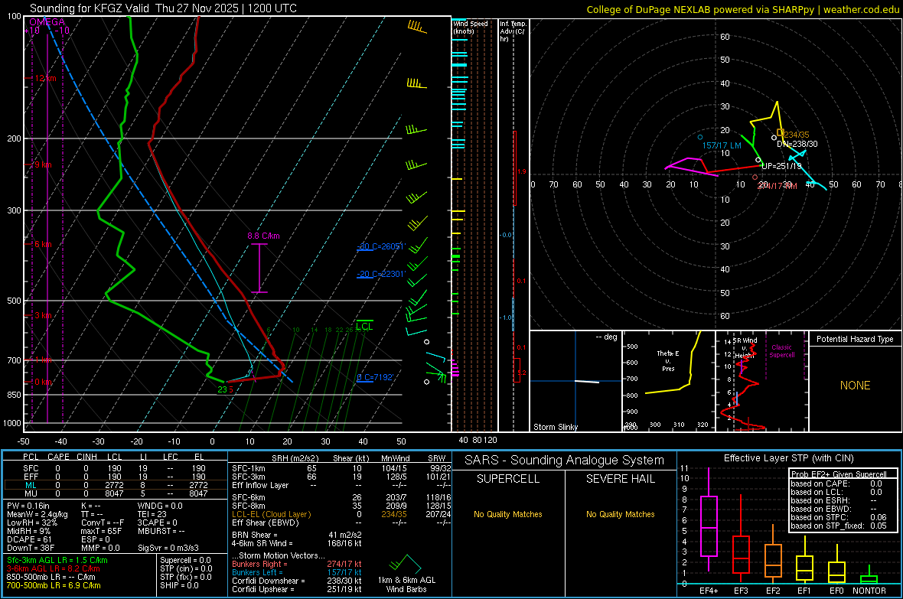Click the 'Inf. Temp. Adv.' panel header
The image size is (903, 599).
coord(513,31)
